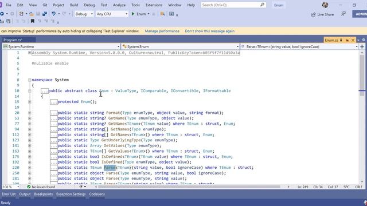Click the bookmark toggle icon
This screenshot has width=367, height=206.
tap(33, 21)
